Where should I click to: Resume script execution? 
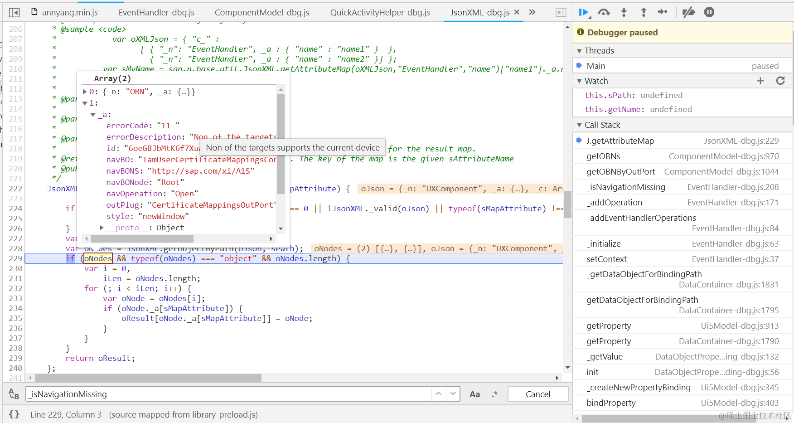(584, 12)
